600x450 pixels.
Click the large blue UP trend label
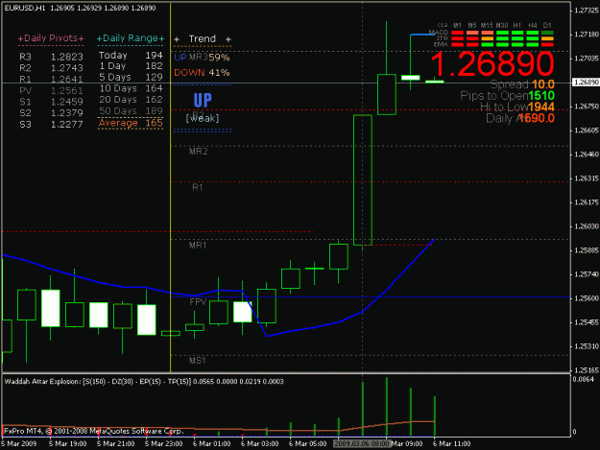pyautogui.click(x=203, y=101)
